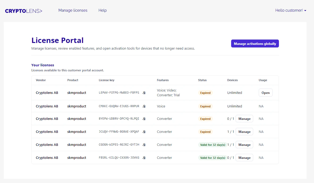This screenshot has width=314, height=183.
Task: Click the Cryptolens logo
Action: (24, 11)
